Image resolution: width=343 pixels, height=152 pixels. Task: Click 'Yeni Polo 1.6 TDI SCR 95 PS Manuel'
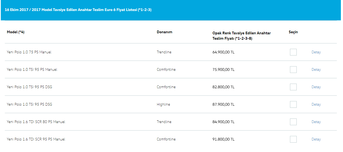[36, 139]
